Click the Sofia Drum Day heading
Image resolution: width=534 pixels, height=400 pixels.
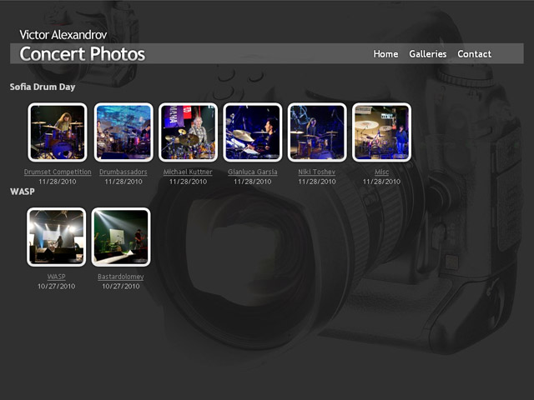coord(43,87)
